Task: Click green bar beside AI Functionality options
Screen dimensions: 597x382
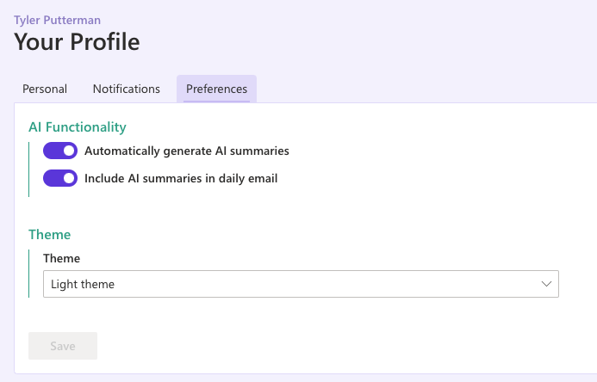Action: coord(29,169)
